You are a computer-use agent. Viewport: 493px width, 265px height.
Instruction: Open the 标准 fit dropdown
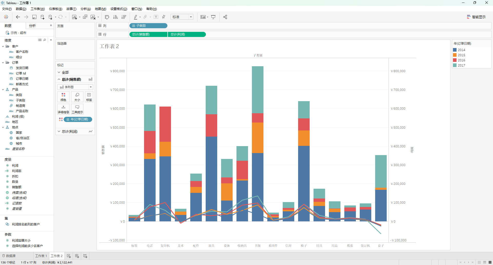coord(182,17)
